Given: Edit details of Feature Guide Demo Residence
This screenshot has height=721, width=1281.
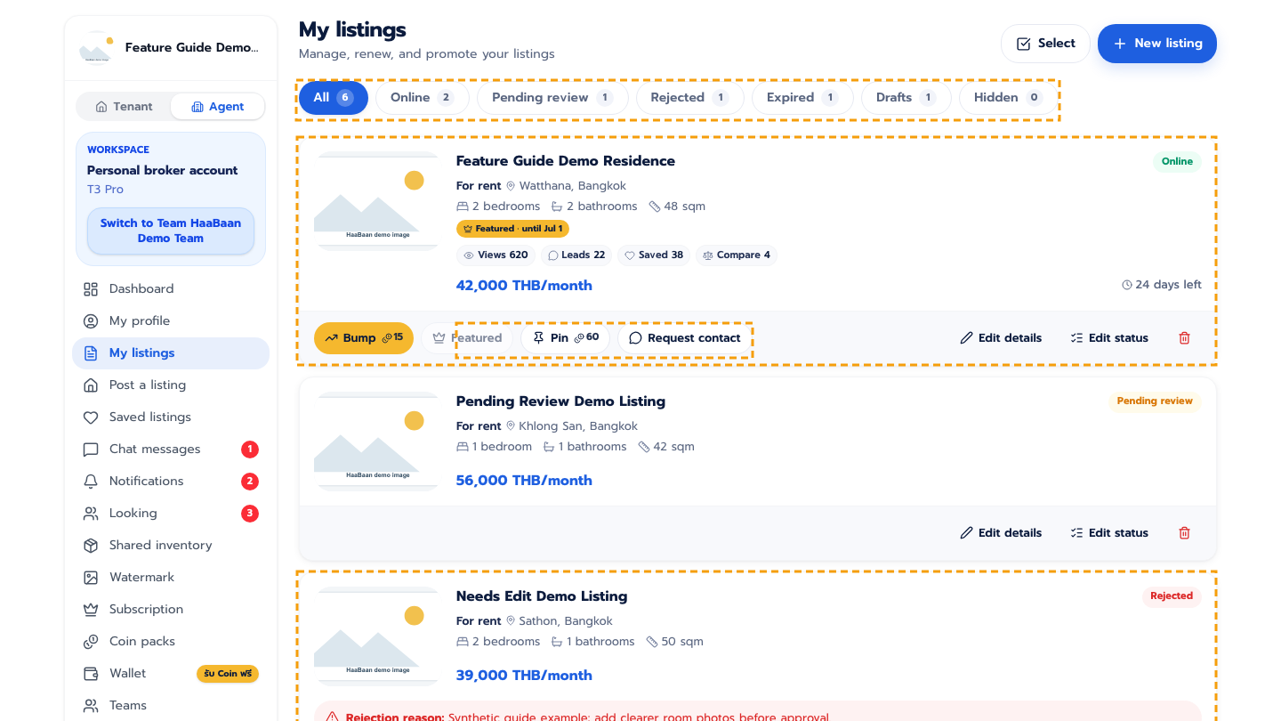Looking at the screenshot, I should coord(1001,338).
